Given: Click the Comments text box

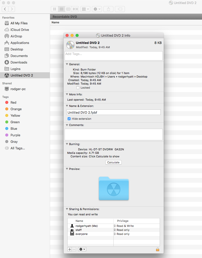Looking at the screenshot, I should pyautogui.click(x=114, y=135).
